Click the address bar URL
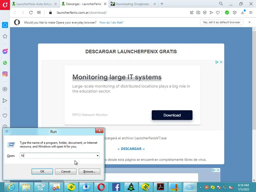 pos(82,12)
